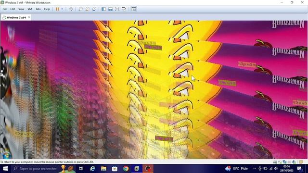
Task: Open the Edit menu
Action: click(x=13, y=9)
